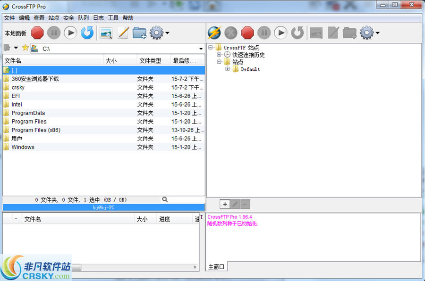425x281 pixels.
Task: Select the Windows folder
Action: point(104,147)
